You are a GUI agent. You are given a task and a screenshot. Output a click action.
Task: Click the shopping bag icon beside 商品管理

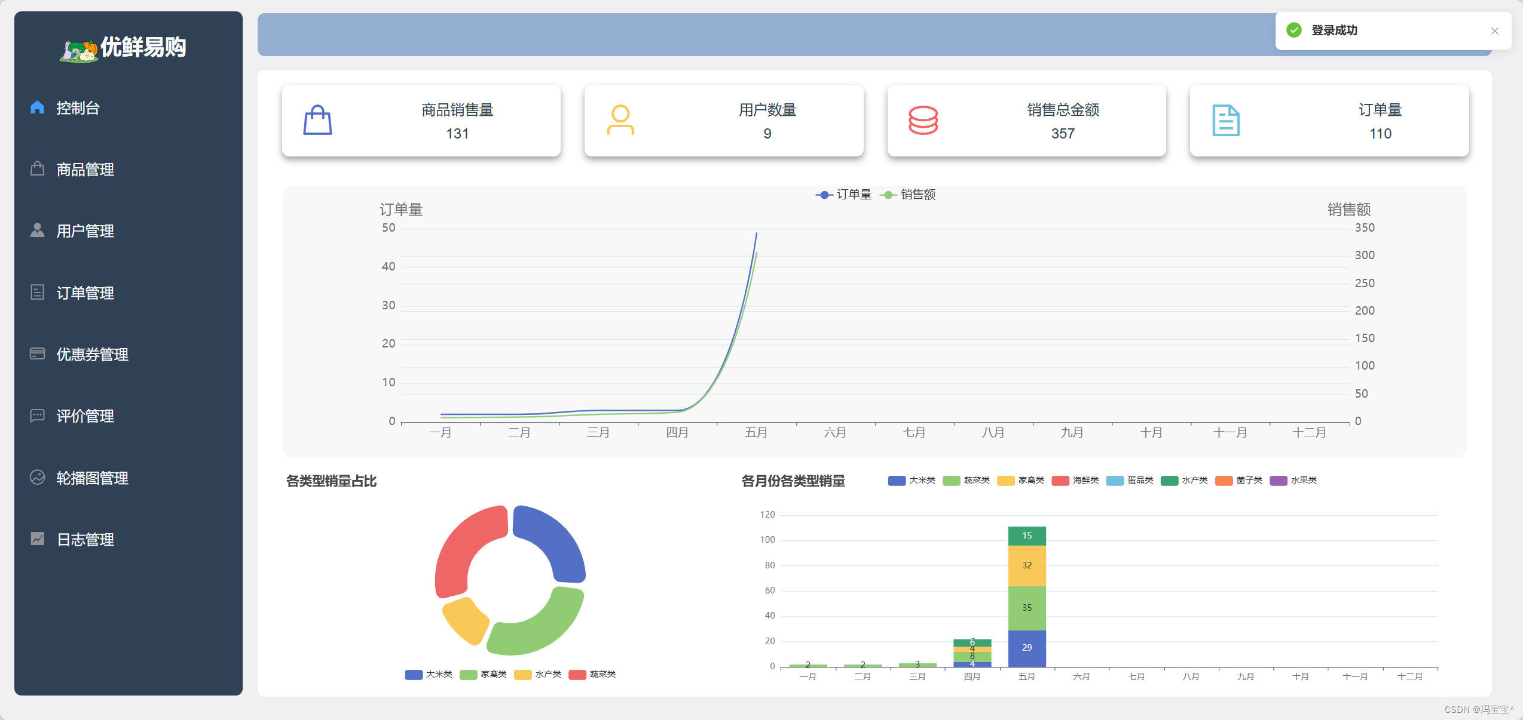click(x=37, y=169)
